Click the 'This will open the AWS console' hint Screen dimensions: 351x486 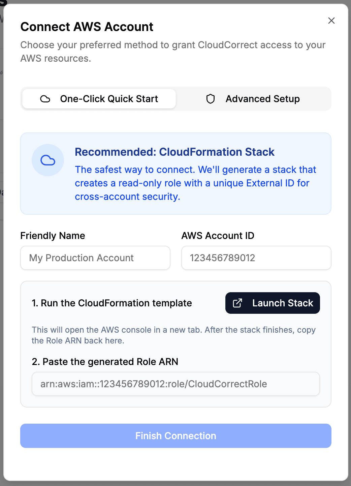pyautogui.click(x=174, y=335)
